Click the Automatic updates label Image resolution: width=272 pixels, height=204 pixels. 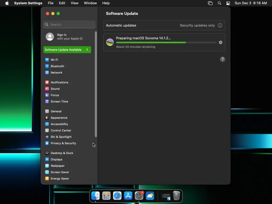pos(121,25)
